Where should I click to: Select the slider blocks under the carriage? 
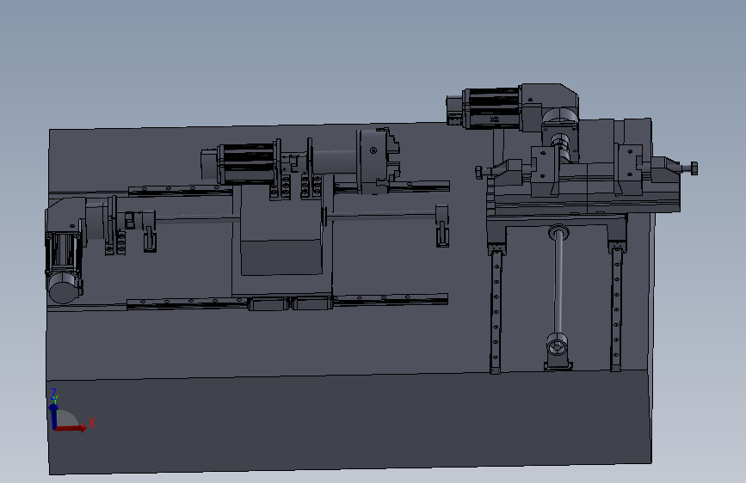coord(290,303)
